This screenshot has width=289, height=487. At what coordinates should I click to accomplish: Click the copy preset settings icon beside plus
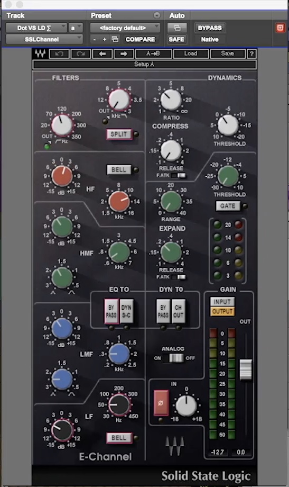click(x=115, y=40)
